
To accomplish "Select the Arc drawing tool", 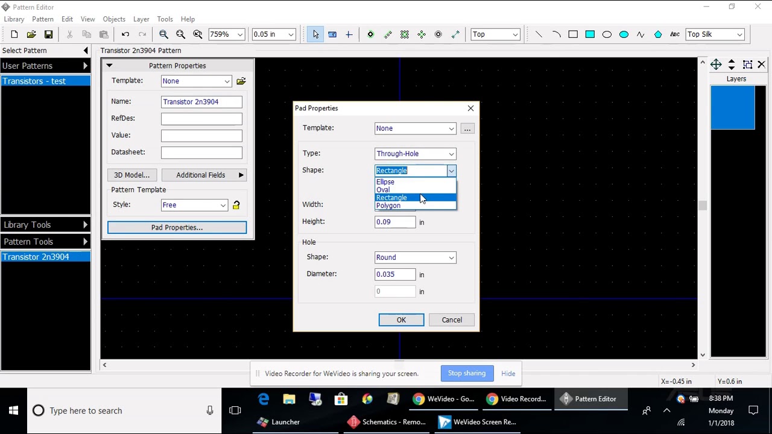I will click(556, 34).
